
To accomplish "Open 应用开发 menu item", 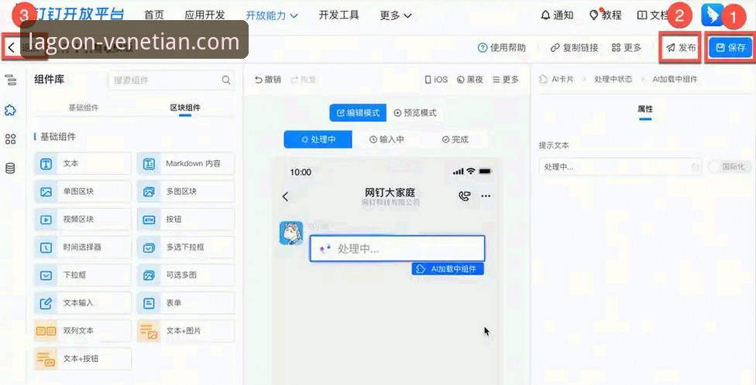I will click(204, 15).
